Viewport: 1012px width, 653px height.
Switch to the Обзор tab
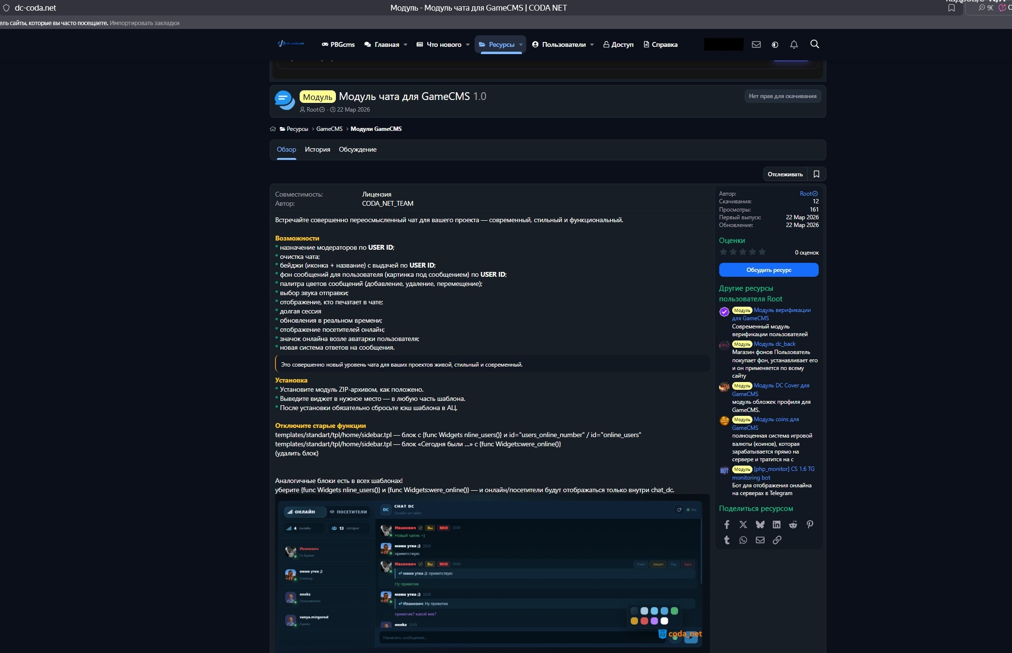(x=287, y=150)
